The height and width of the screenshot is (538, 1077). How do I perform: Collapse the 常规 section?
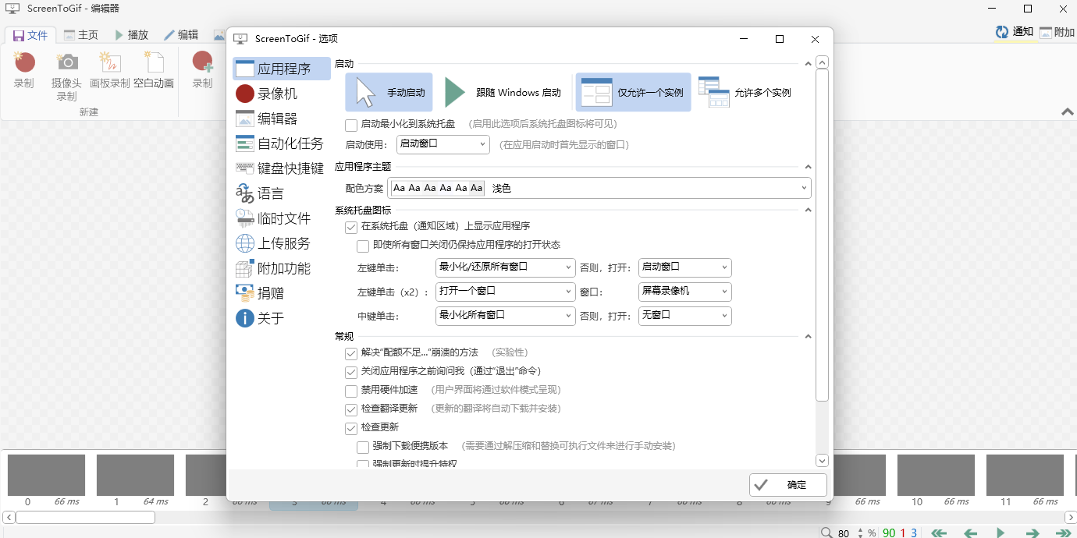[x=808, y=337]
